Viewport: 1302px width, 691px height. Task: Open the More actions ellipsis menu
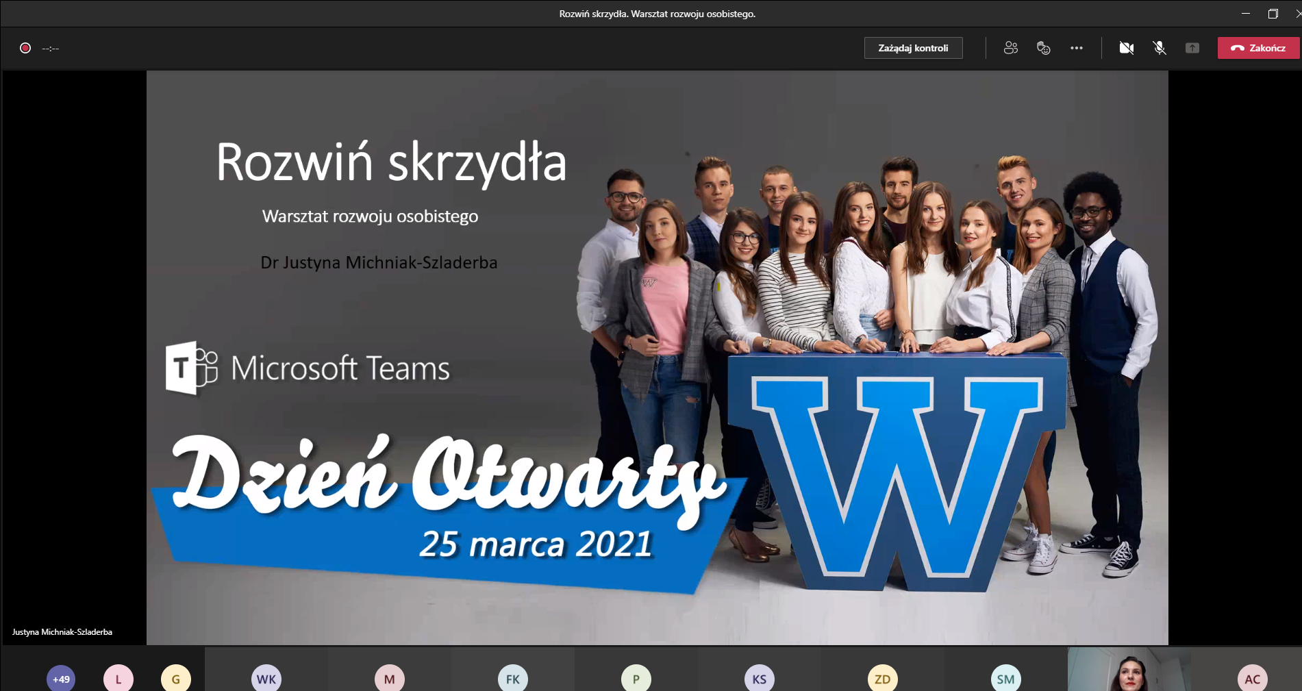tap(1076, 48)
